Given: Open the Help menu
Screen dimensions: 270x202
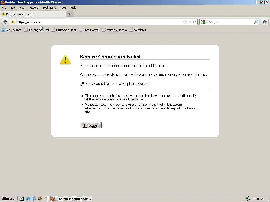Looking at the screenshot, I should (73, 8).
